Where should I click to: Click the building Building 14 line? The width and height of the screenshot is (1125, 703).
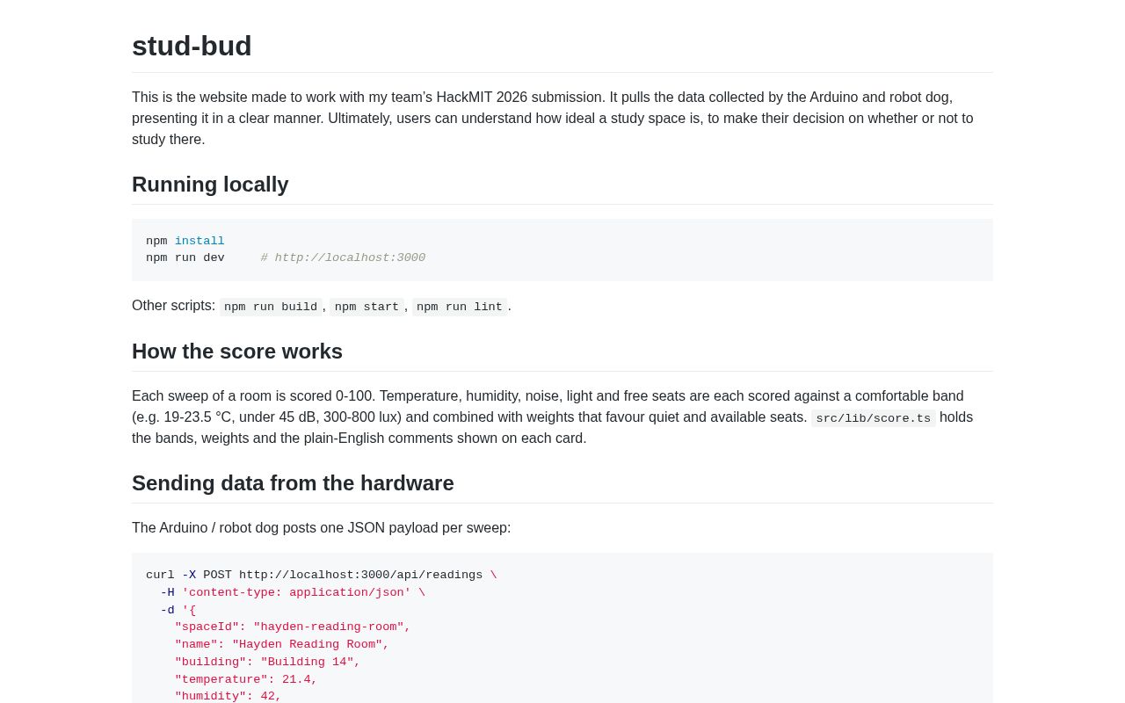(x=267, y=663)
